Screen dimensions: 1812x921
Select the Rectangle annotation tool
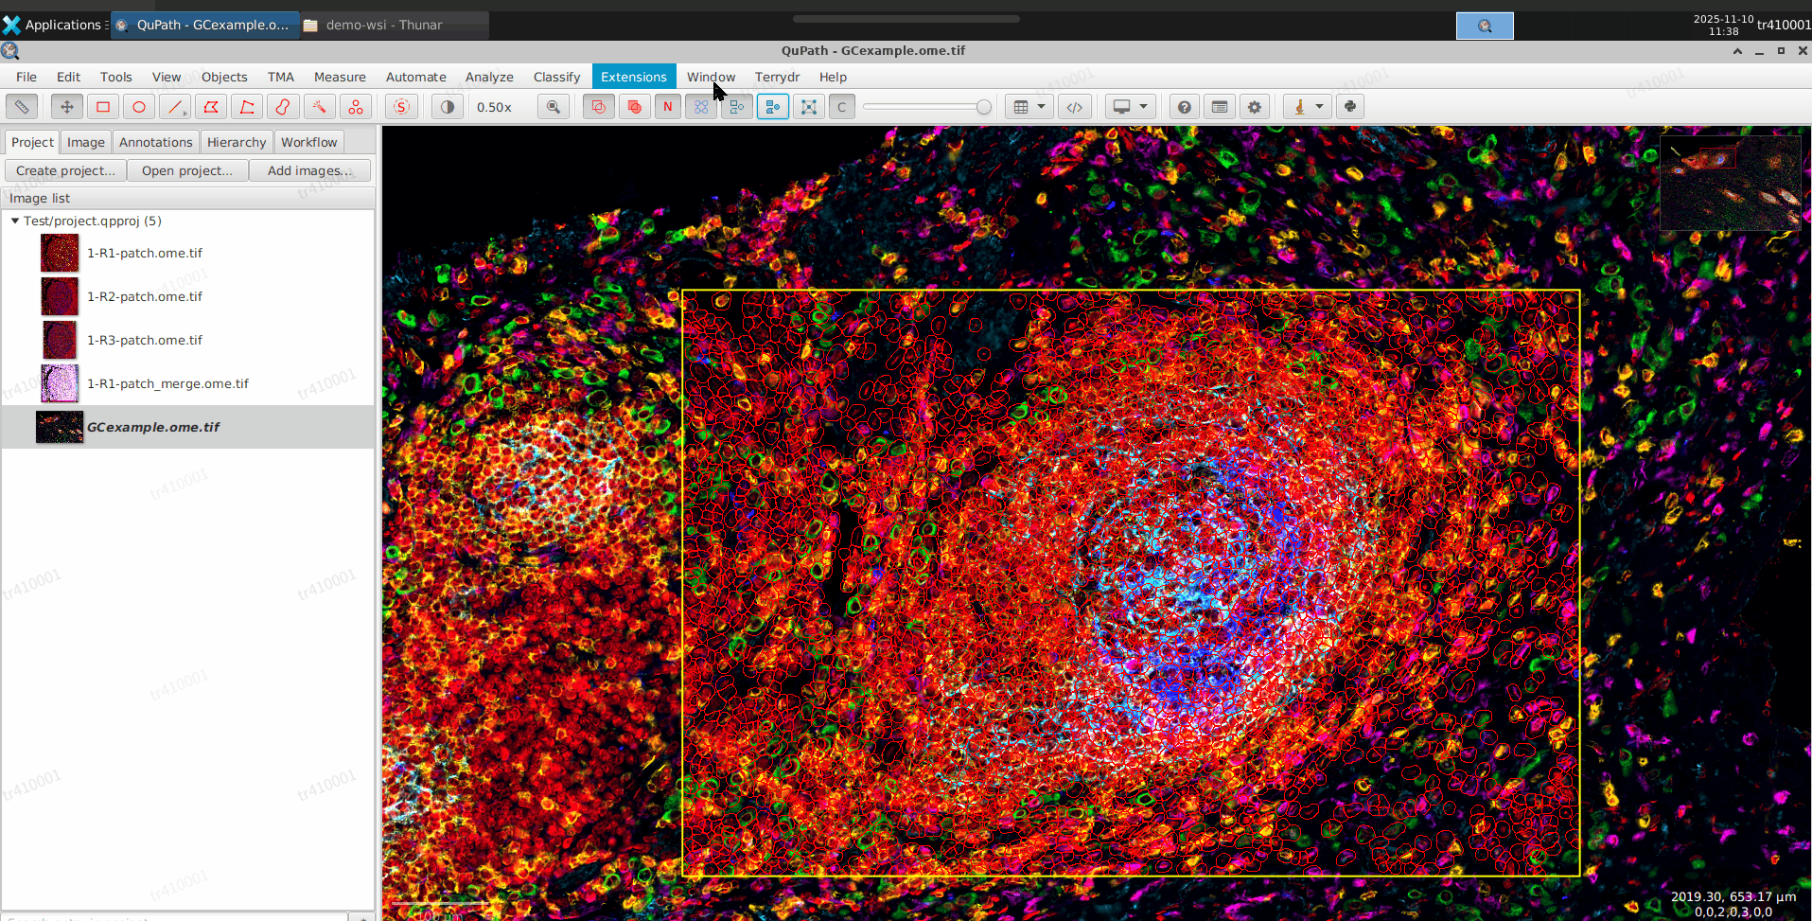pos(103,107)
